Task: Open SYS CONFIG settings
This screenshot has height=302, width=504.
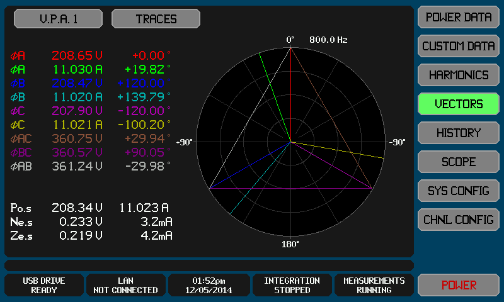Action: coord(459,191)
